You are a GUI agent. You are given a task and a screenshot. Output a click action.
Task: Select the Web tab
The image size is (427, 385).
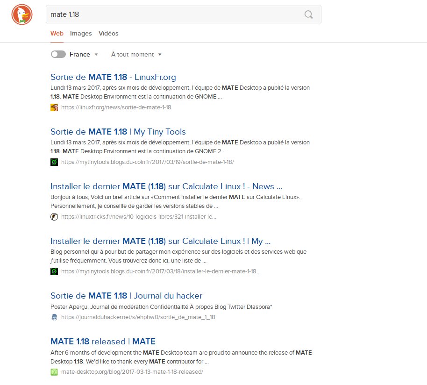(x=57, y=33)
